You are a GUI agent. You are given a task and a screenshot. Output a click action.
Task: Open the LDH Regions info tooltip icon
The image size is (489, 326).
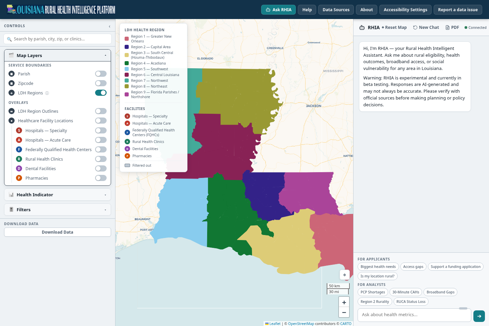(x=47, y=93)
